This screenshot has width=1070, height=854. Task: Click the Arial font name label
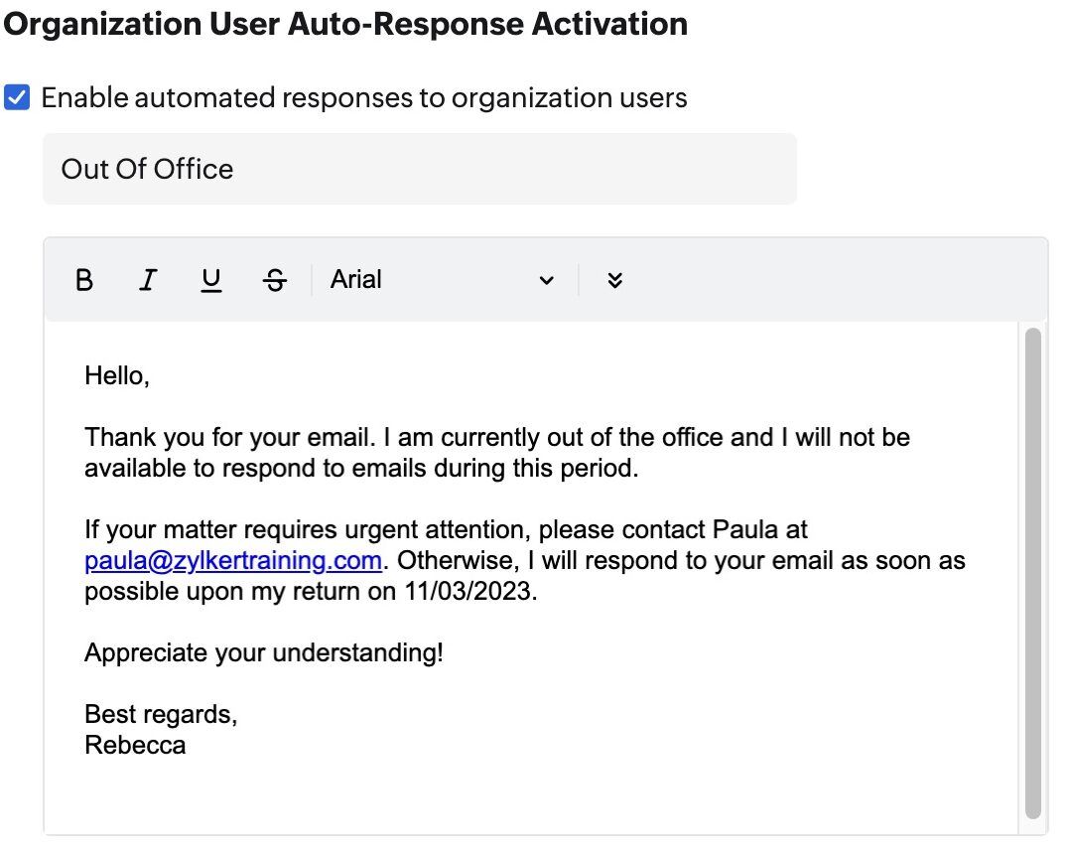pos(355,280)
